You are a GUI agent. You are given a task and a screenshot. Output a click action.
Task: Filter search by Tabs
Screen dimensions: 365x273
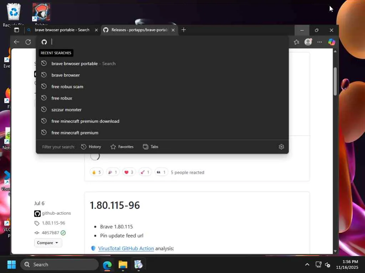[x=151, y=147]
